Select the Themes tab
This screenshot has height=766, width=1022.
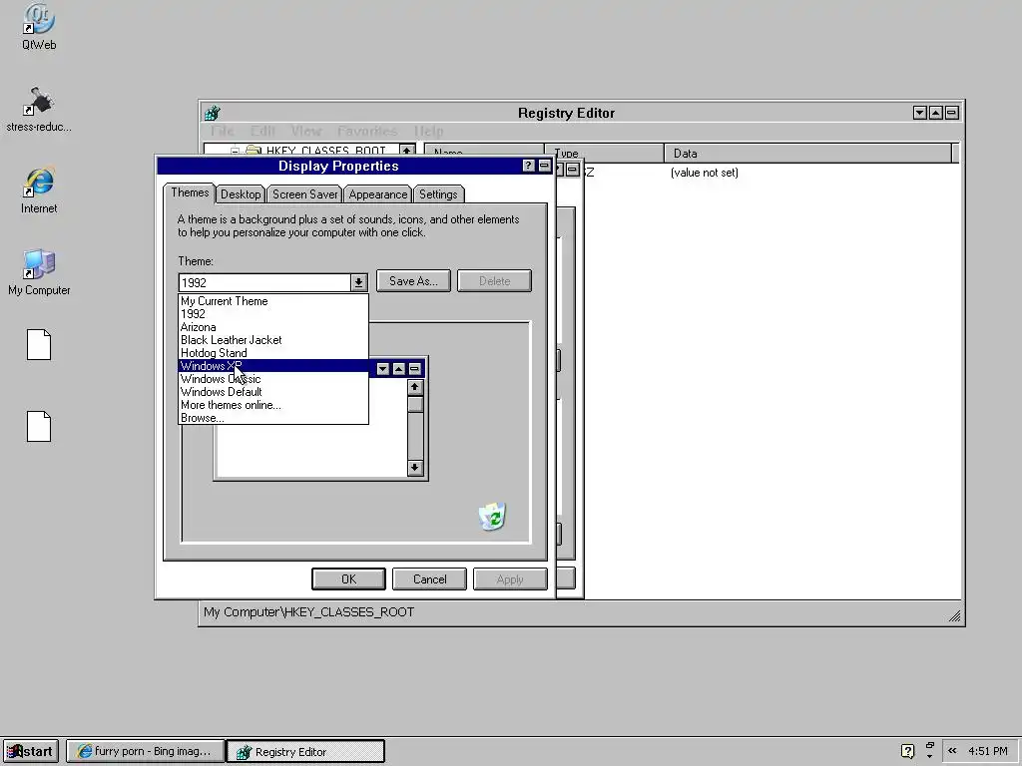point(190,192)
